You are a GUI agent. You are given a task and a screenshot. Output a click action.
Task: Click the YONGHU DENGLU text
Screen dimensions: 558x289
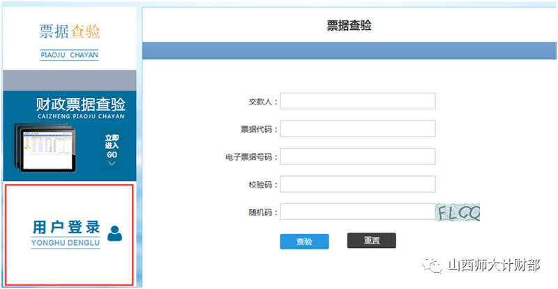pyautogui.click(x=66, y=243)
